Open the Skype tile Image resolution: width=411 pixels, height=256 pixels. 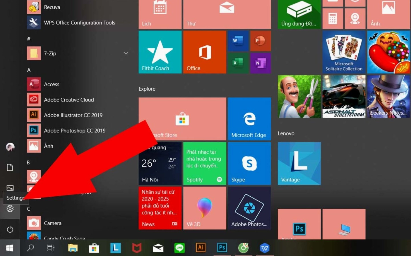249,163
